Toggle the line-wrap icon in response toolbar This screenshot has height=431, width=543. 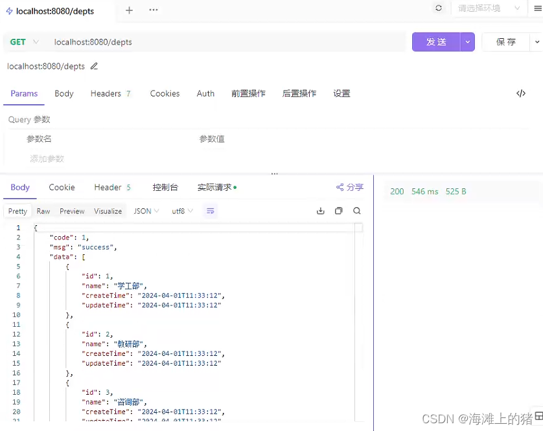210,210
